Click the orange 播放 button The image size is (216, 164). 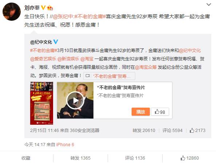[141, 112]
